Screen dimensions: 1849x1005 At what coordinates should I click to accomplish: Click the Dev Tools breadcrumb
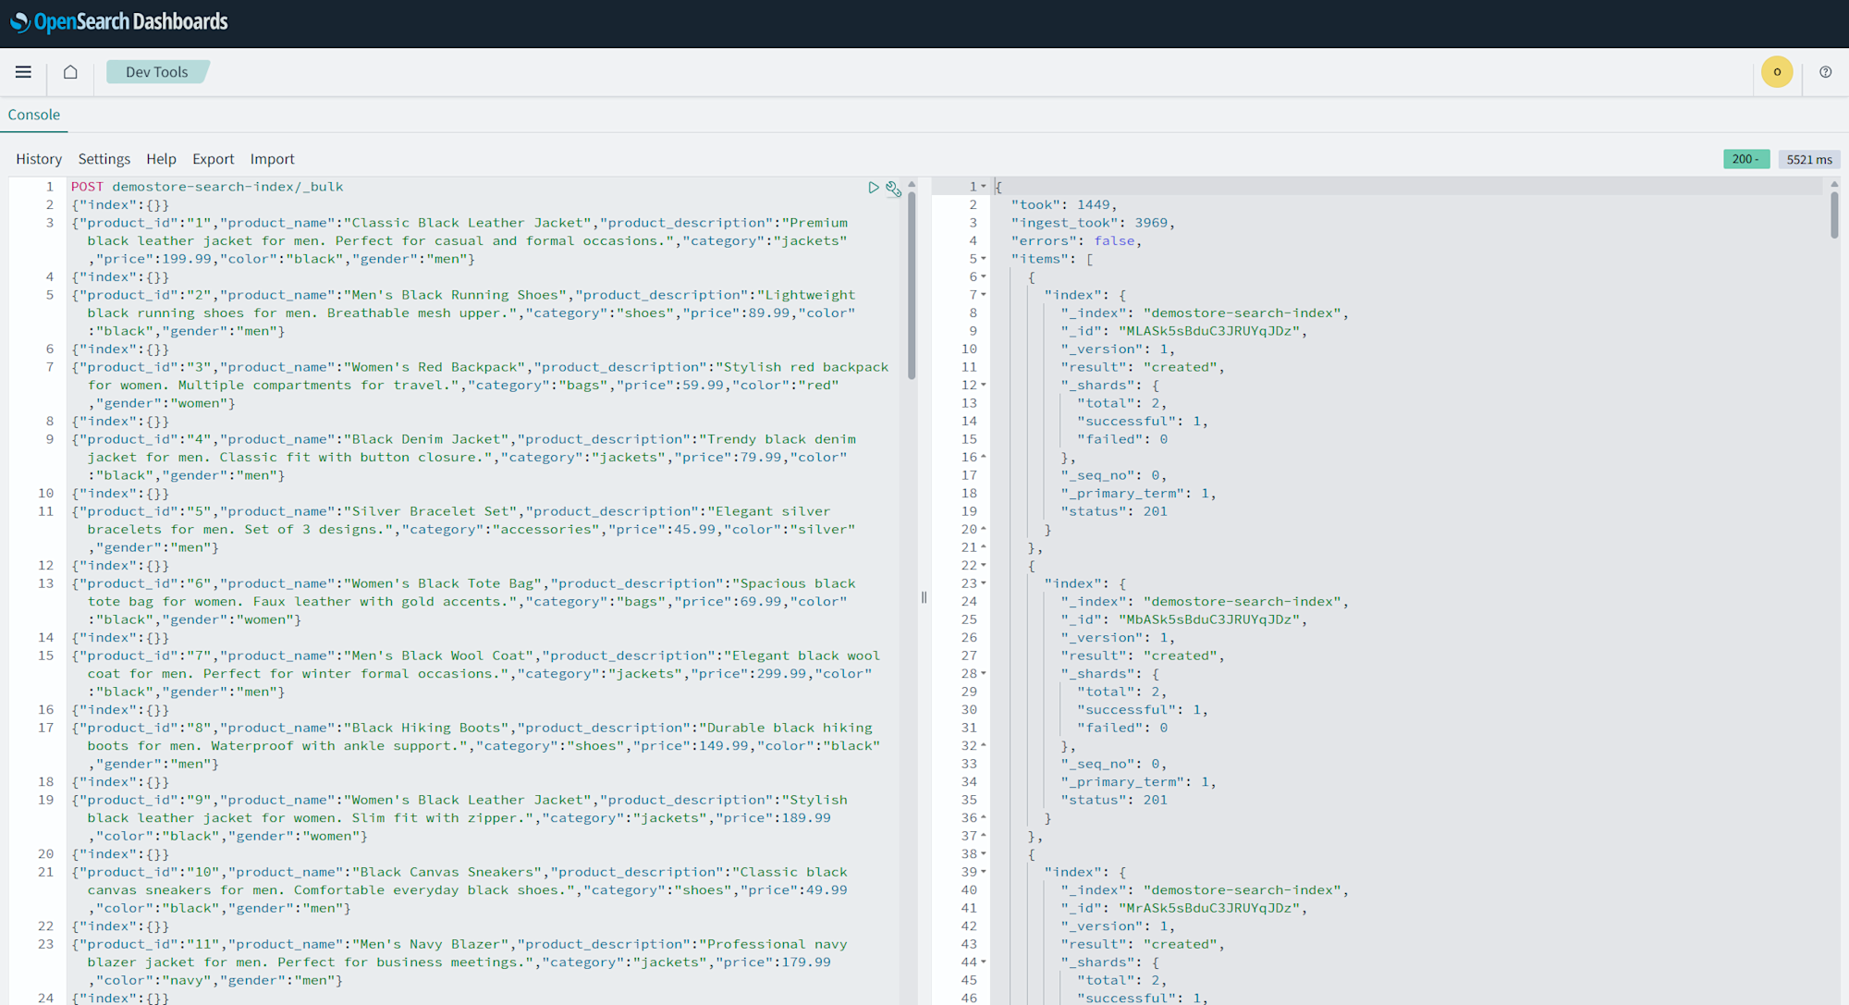pos(156,72)
